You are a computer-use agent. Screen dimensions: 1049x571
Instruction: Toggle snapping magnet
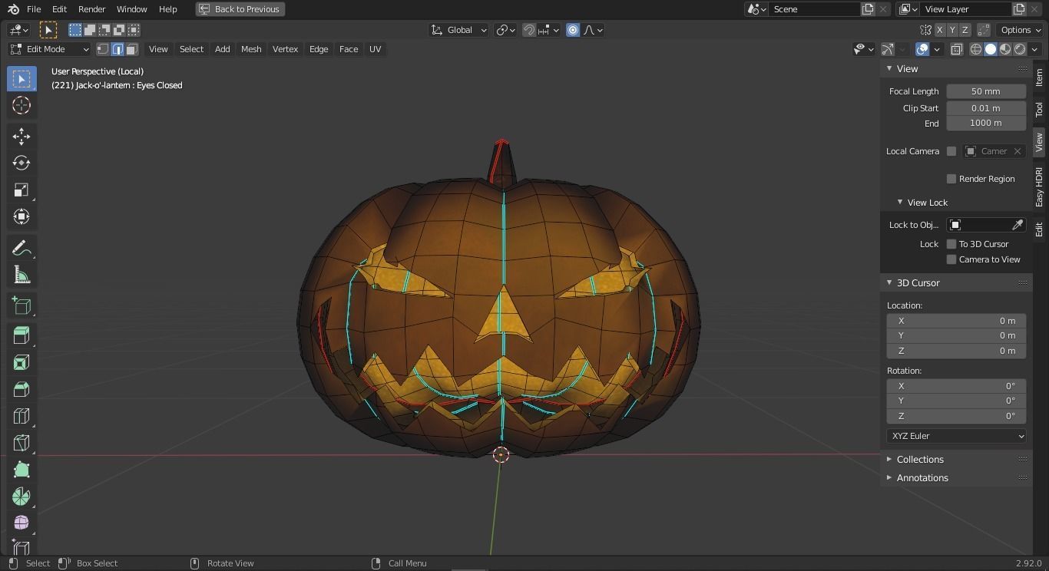coord(529,30)
